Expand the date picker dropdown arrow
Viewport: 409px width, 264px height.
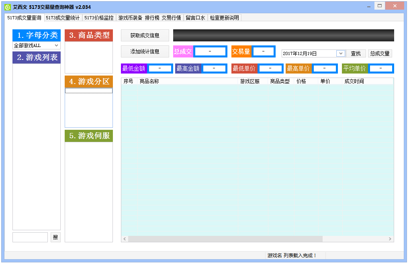coord(340,53)
